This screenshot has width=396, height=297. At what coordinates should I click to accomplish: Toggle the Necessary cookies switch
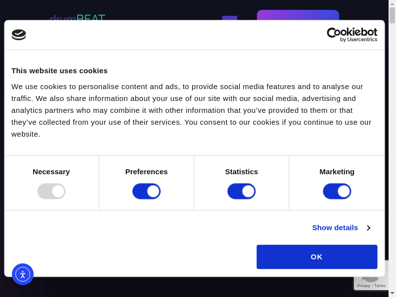[x=51, y=191]
